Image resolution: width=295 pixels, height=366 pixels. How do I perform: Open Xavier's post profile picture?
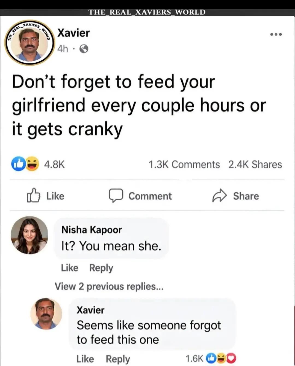coord(29,43)
